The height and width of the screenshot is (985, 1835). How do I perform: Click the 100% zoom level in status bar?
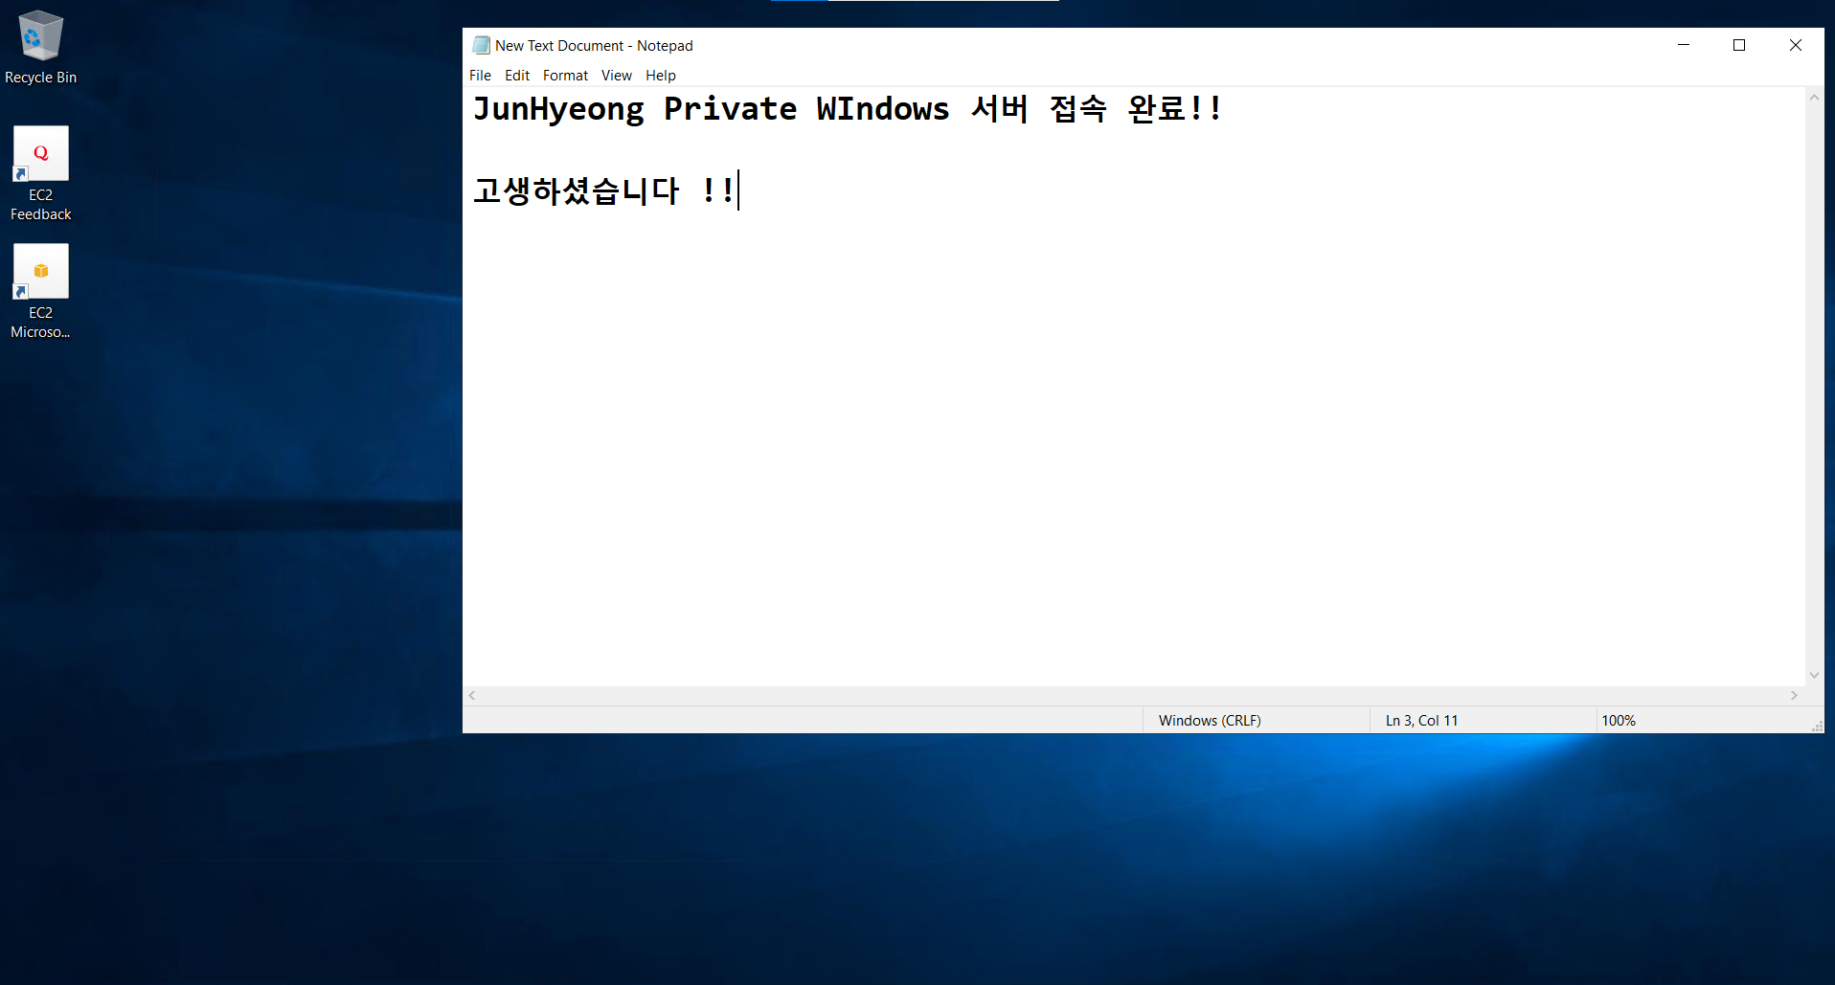click(1619, 721)
